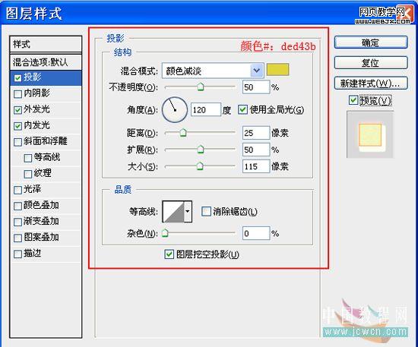Select the 内阴影 list entry label
The image size is (418, 347).
pos(36,93)
